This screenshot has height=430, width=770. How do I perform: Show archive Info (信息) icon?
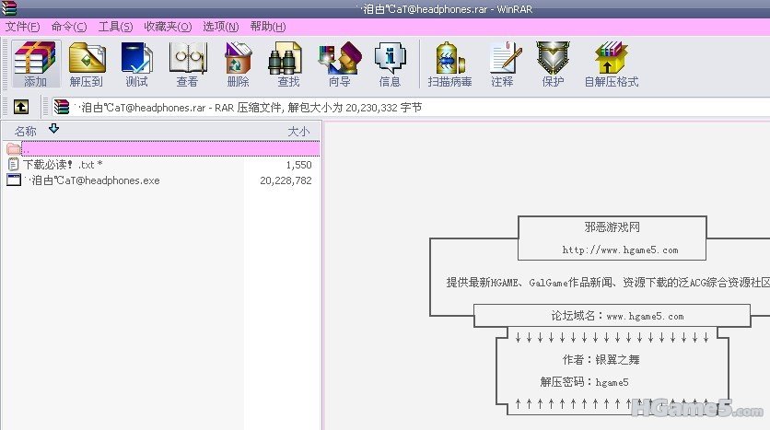390,64
